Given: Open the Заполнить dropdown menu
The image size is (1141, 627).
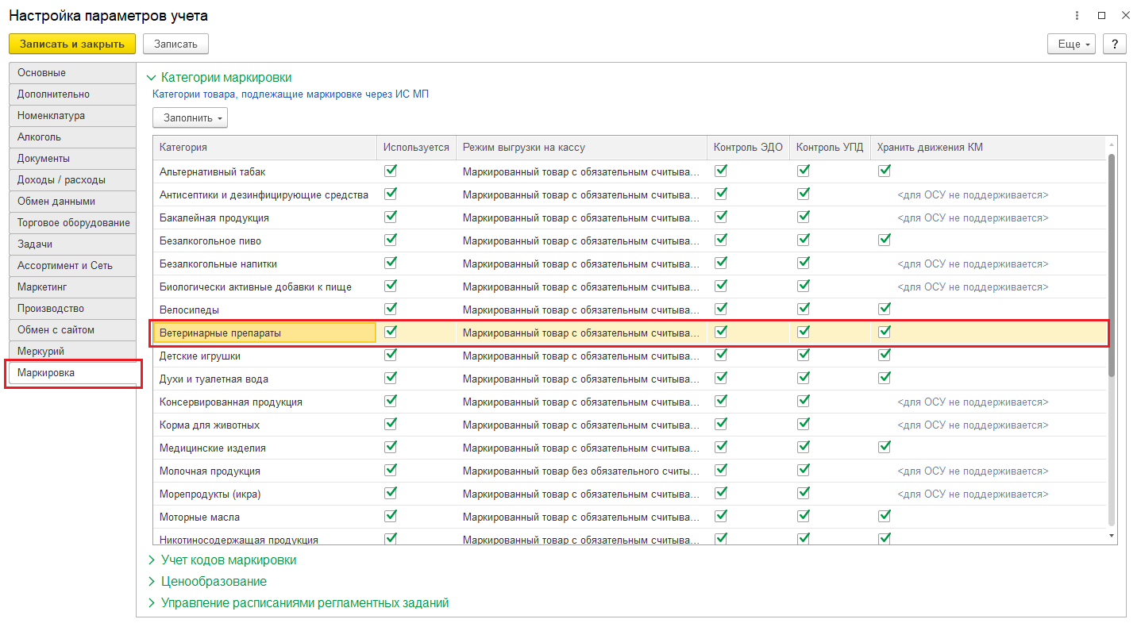Looking at the screenshot, I should click(x=190, y=117).
